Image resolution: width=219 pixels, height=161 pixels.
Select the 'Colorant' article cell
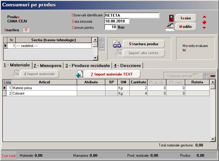[44, 93]
